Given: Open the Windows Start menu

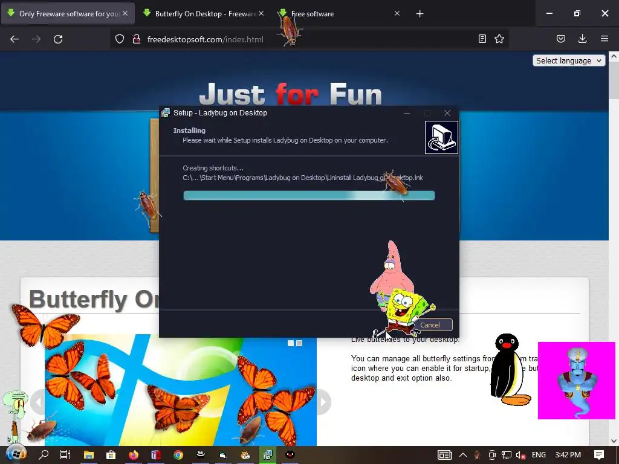Looking at the screenshot, I should (x=16, y=455).
